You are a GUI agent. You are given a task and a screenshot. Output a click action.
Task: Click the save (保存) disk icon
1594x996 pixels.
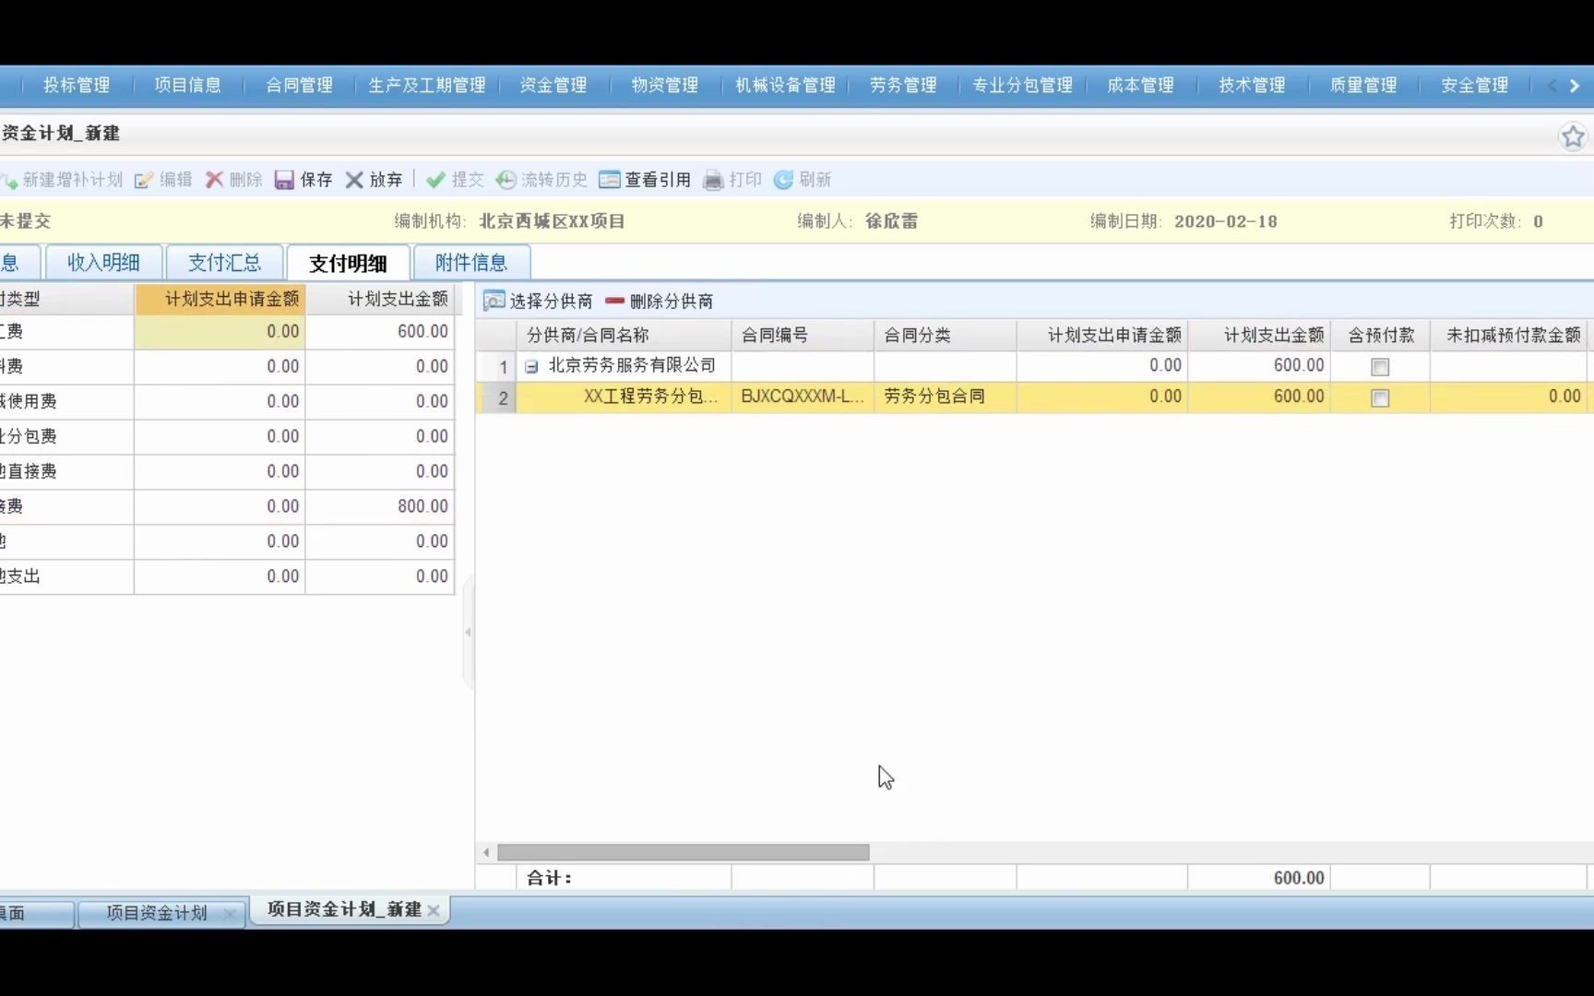click(284, 180)
